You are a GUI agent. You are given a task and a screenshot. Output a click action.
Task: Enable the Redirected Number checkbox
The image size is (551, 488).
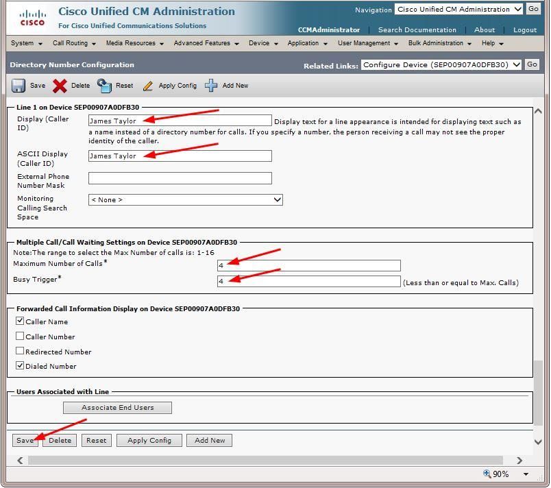(20, 351)
